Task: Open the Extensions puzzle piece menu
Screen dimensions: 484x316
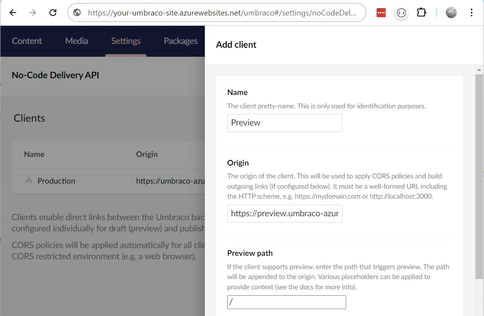Action: click(x=421, y=12)
